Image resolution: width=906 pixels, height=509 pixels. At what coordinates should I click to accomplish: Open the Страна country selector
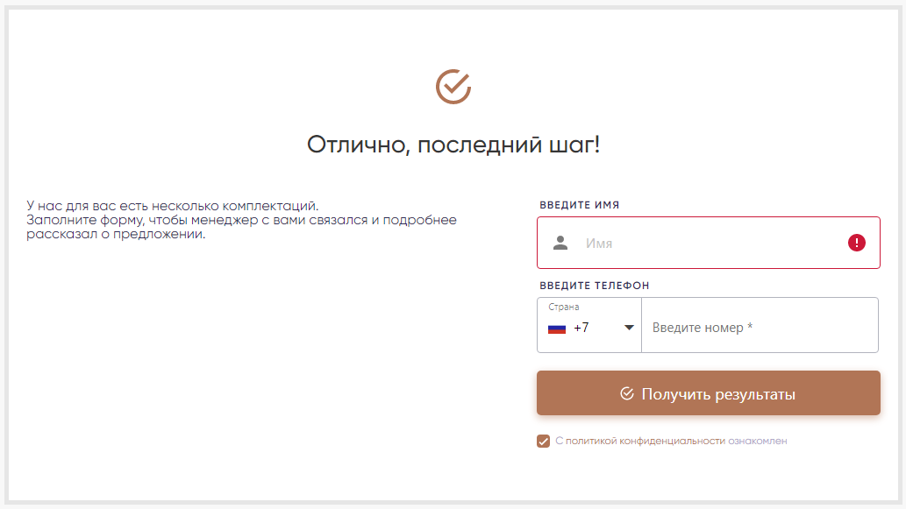[589, 325]
